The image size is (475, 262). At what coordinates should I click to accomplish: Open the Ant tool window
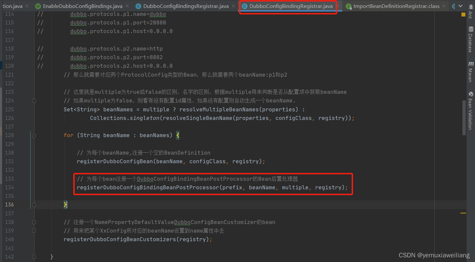pos(470,11)
